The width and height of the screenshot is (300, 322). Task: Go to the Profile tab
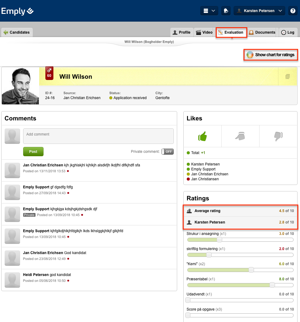[181, 32]
